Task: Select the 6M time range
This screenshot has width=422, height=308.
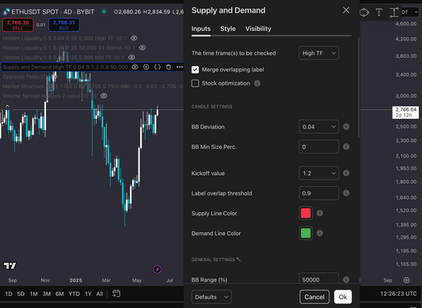Action: [x=59, y=294]
